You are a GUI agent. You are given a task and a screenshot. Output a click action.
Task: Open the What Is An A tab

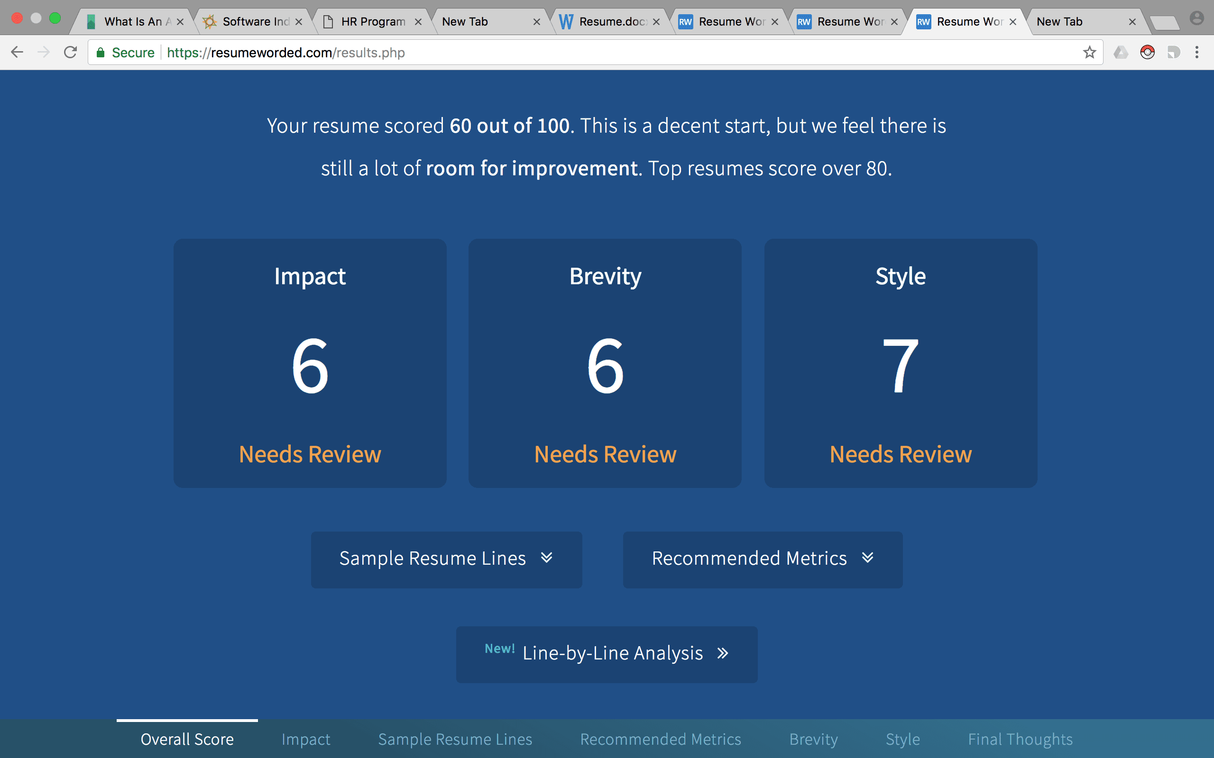pos(137,22)
